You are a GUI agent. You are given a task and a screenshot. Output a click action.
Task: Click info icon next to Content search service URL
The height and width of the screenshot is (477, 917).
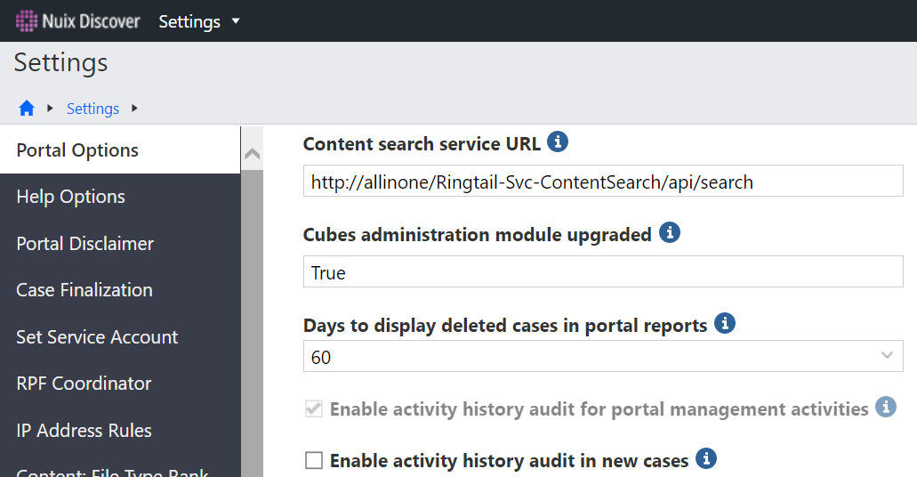pos(557,141)
